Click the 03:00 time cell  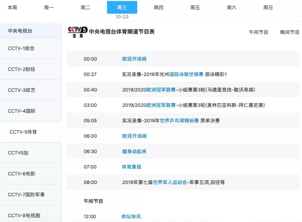(90, 105)
